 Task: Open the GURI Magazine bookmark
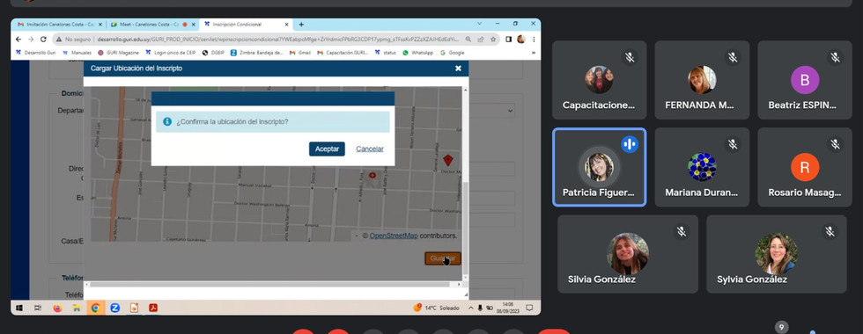pyautogui.click(x=118, y=53)
